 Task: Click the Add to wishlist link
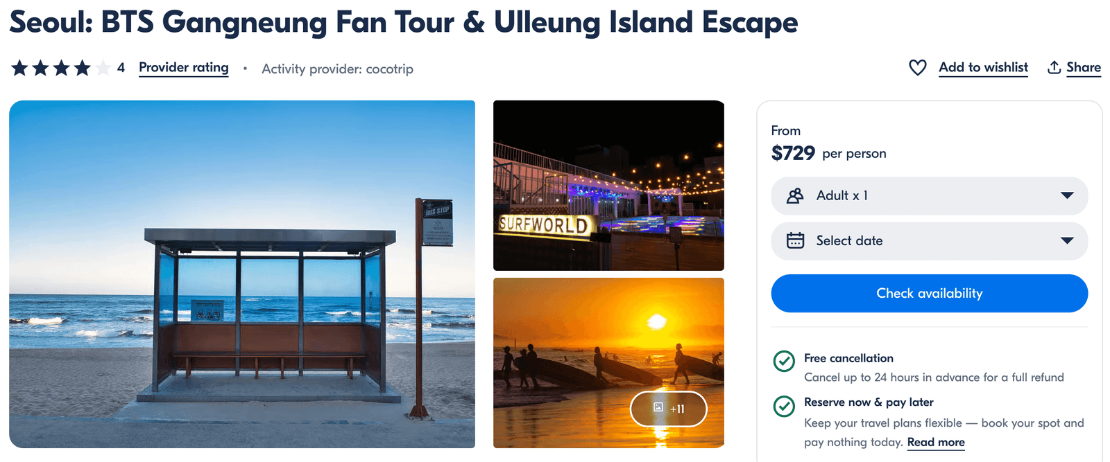983,67
